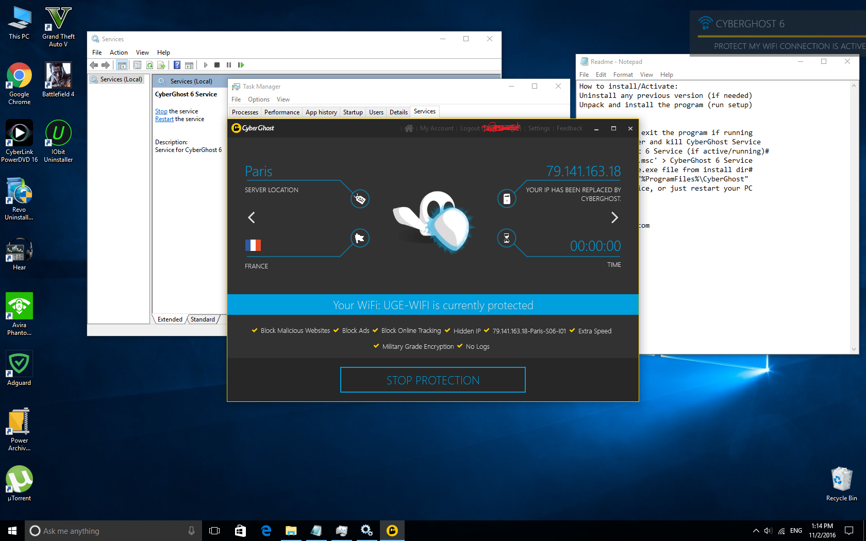Toggle the Hidden IP checkmark
This screenshot has height=541, width=866.
coord(447,330)
